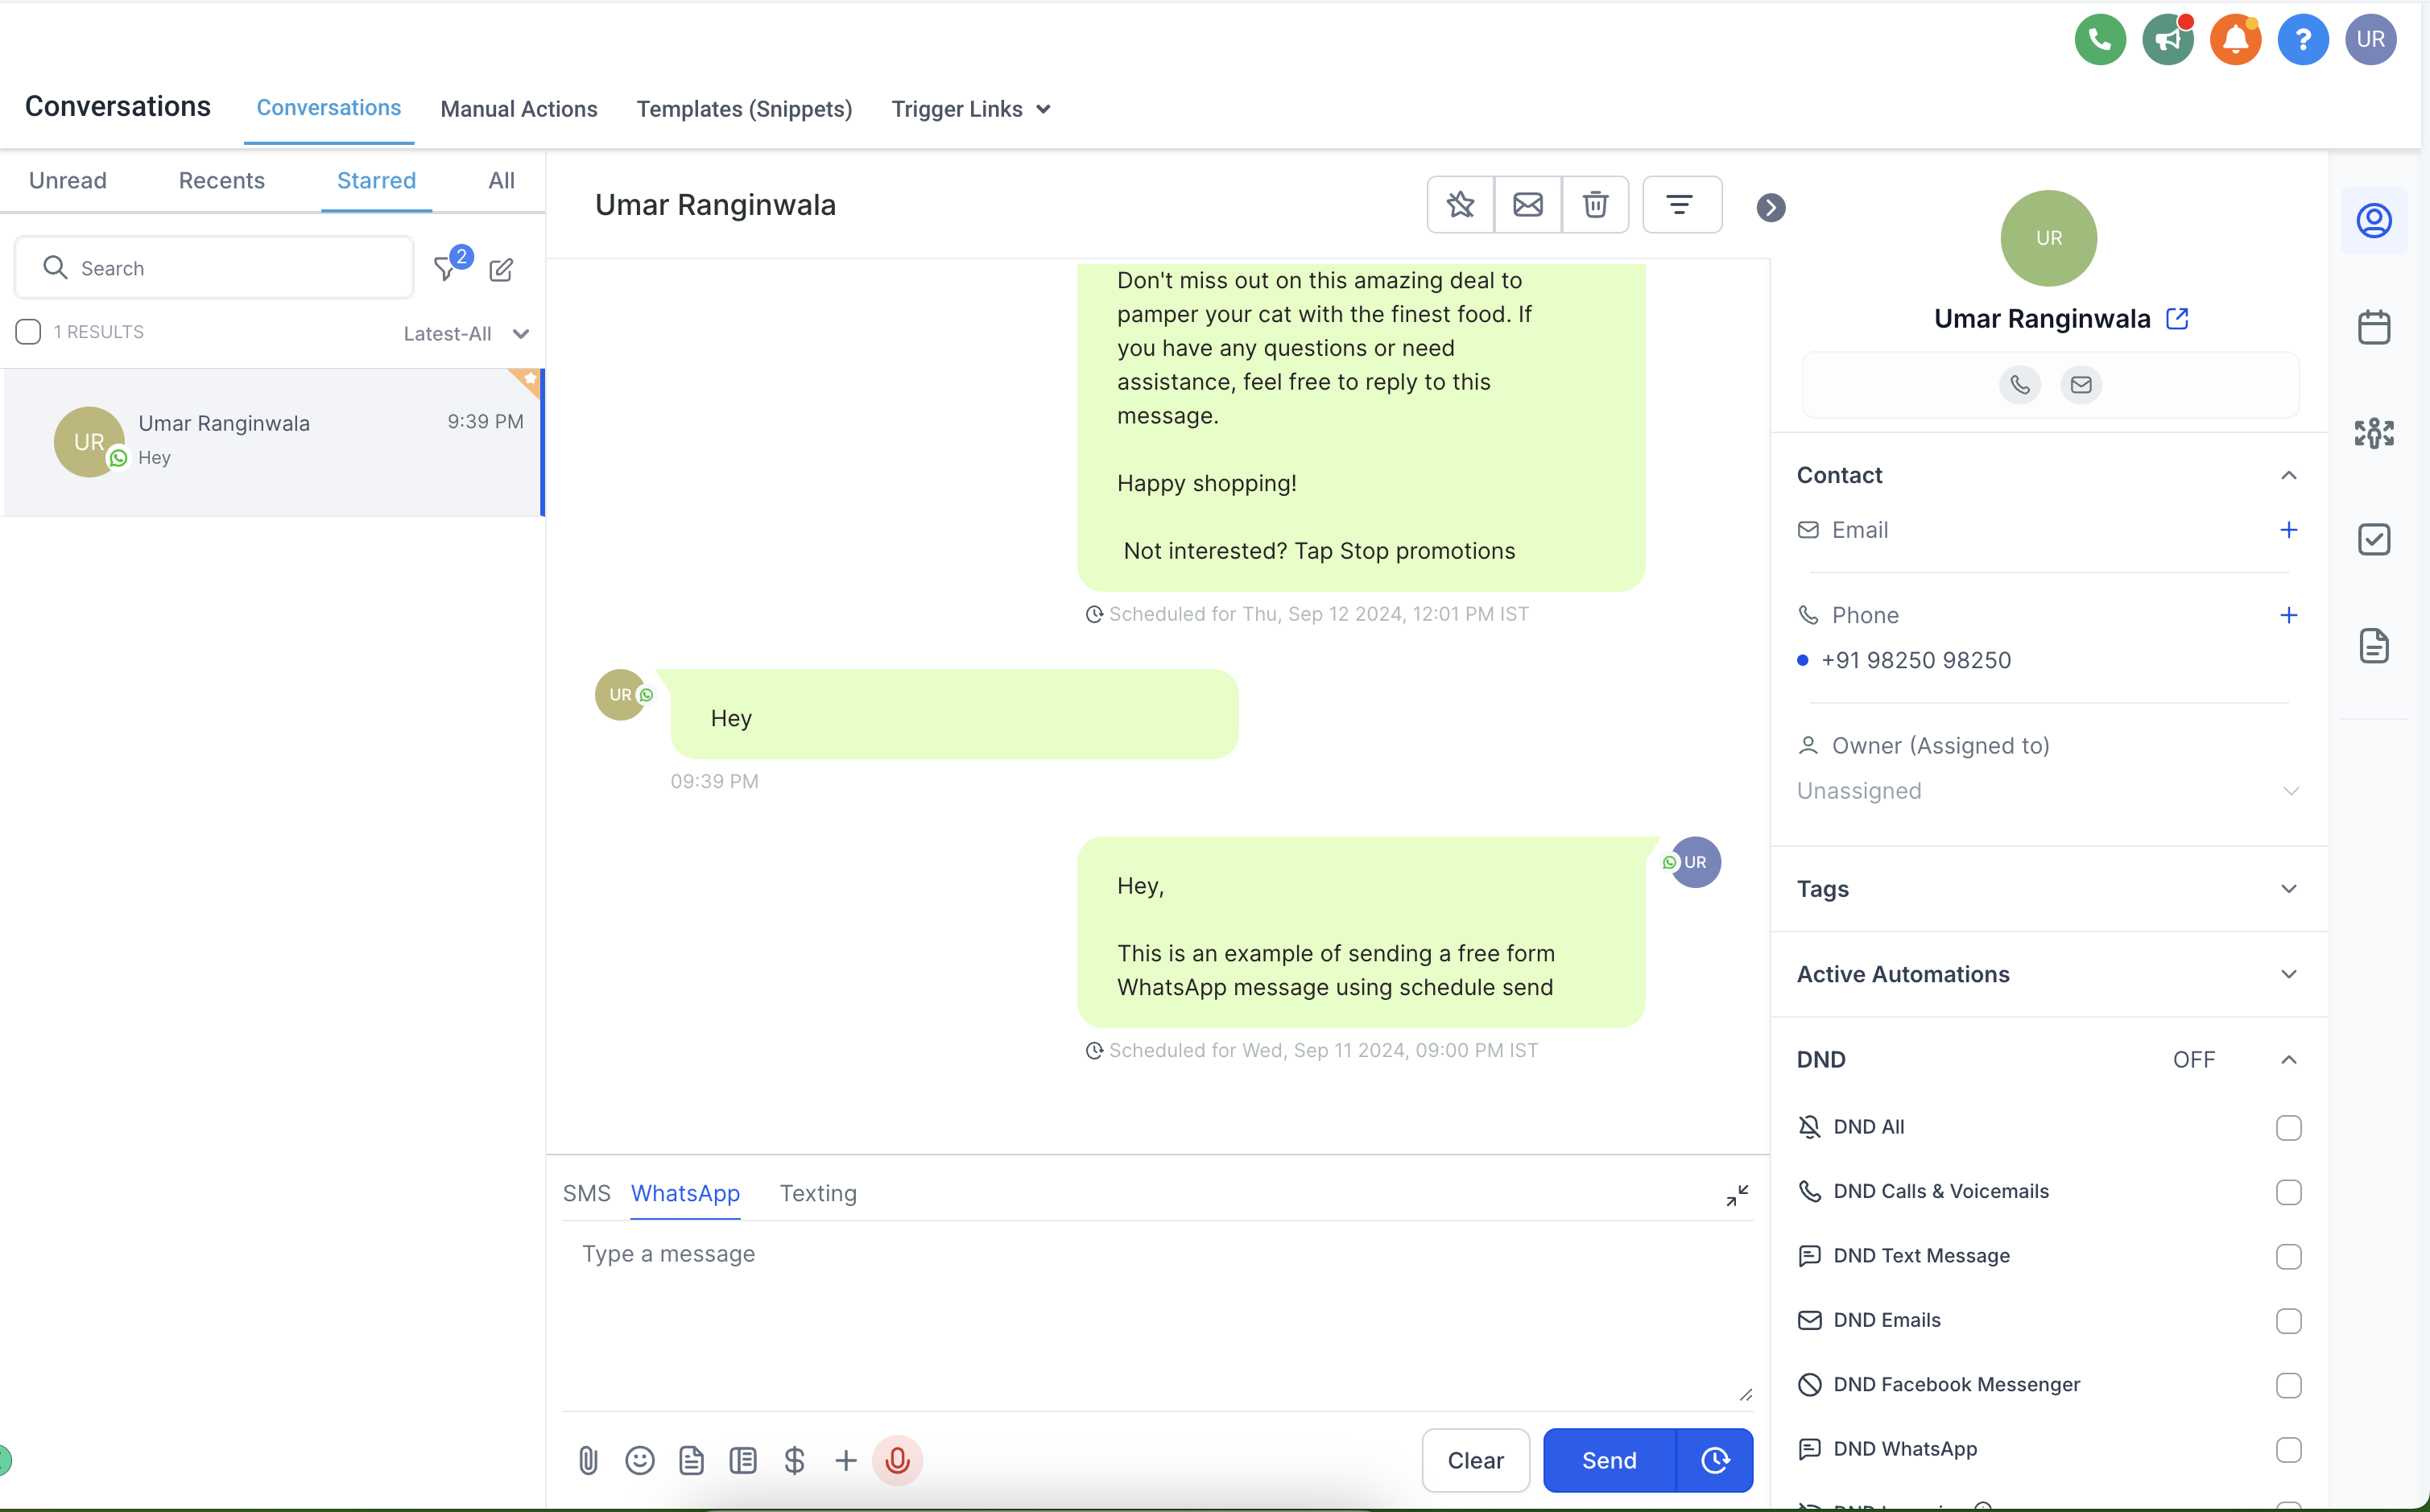Open the calendar icon in right sidebar
The width and height of the screenshot is (2430, 1512).
2374,327
